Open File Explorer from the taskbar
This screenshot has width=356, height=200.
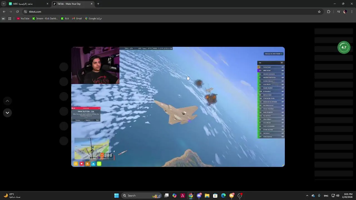pyautogui.click(x=207, y=196)
